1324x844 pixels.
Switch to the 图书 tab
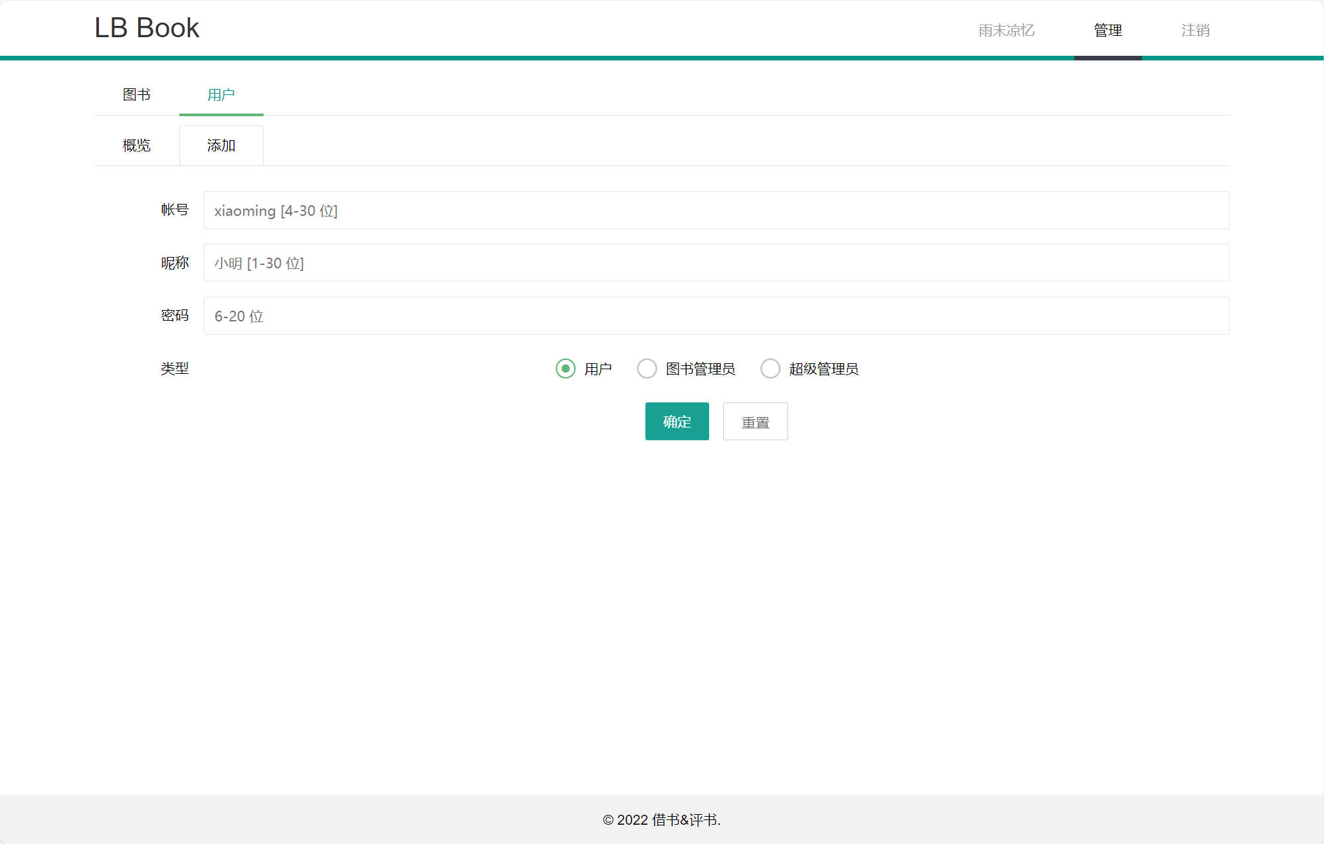point(137,95)
